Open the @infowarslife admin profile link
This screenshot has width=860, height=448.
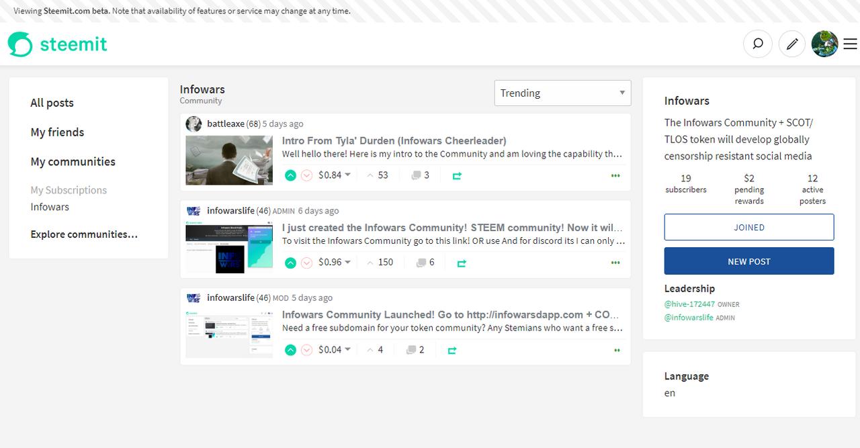[x=689, y=318]
